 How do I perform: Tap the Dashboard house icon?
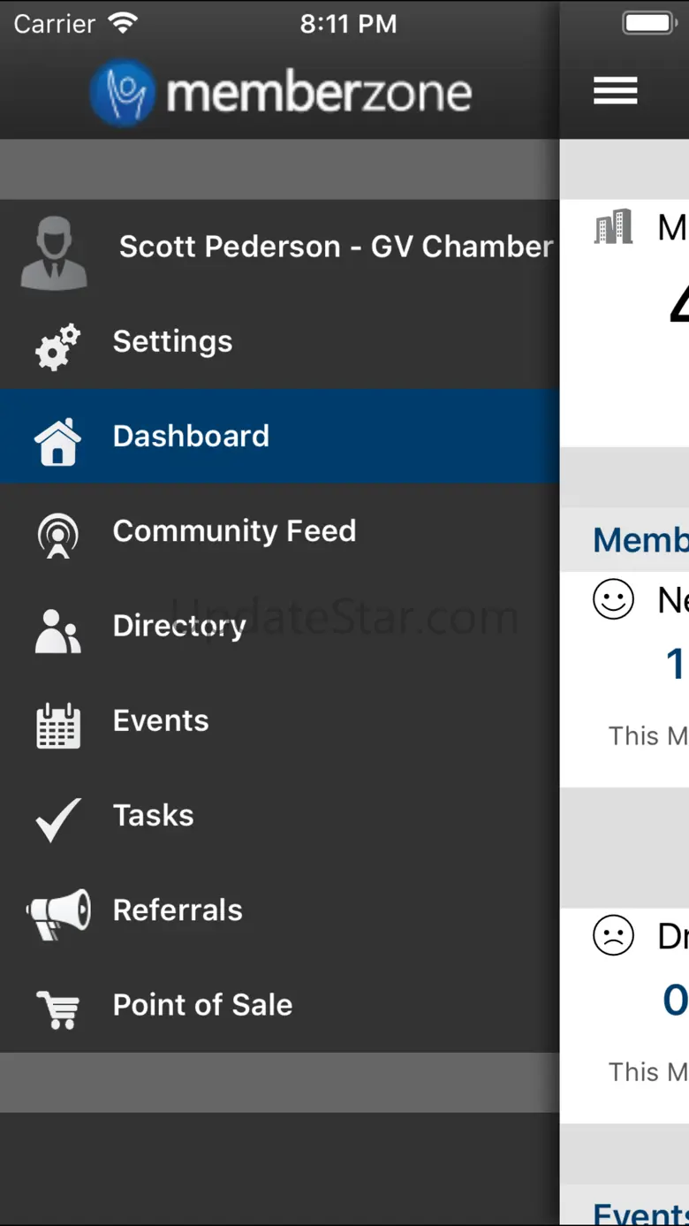click(57, 441)
